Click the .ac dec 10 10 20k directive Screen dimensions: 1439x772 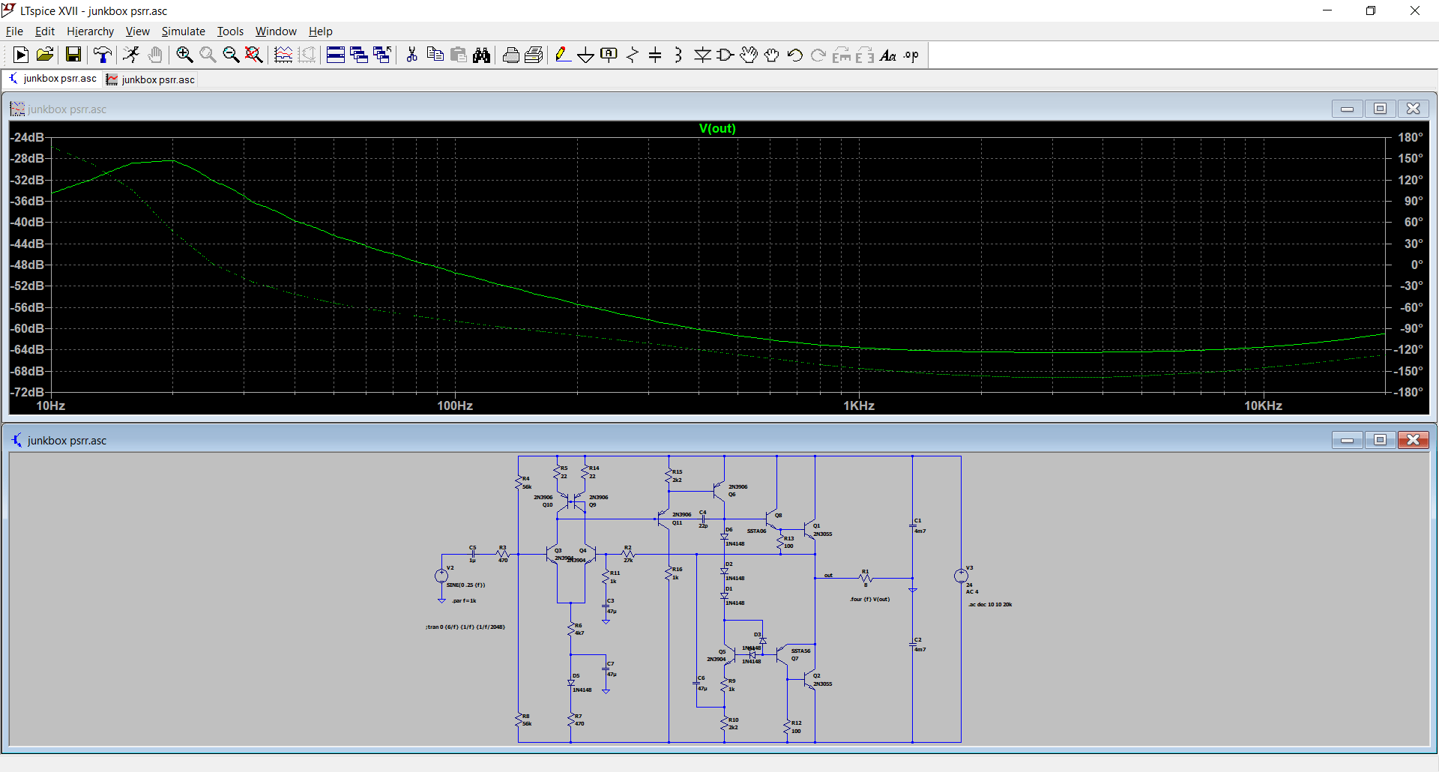989,604
